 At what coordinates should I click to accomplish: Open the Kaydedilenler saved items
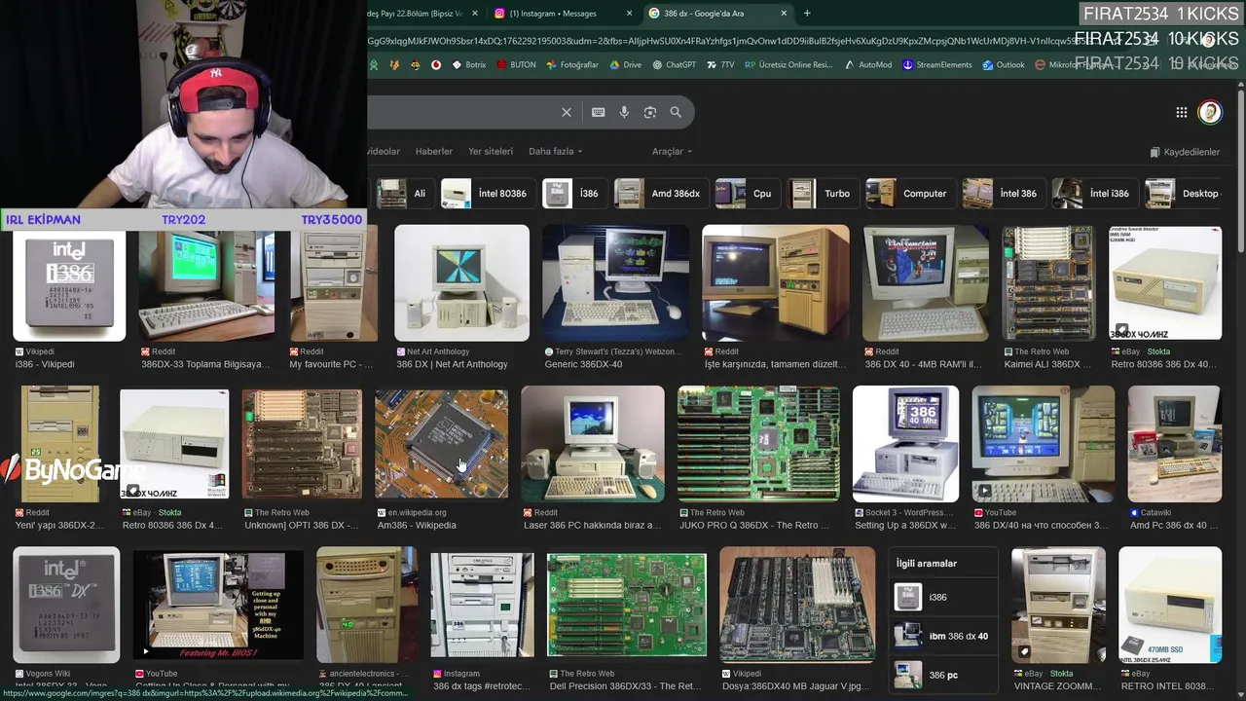point(1185,152)
